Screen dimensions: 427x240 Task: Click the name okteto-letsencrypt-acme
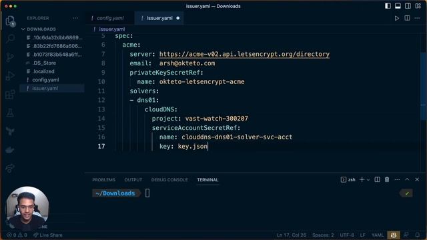tap(201, 82)
